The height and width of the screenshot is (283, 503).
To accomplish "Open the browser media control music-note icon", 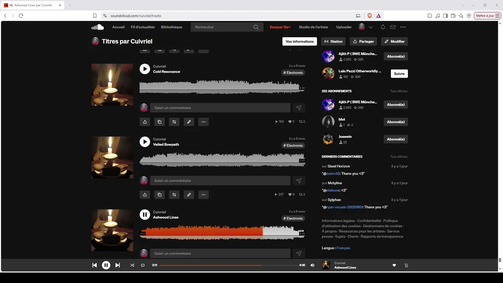I will (x=438, y=16).
